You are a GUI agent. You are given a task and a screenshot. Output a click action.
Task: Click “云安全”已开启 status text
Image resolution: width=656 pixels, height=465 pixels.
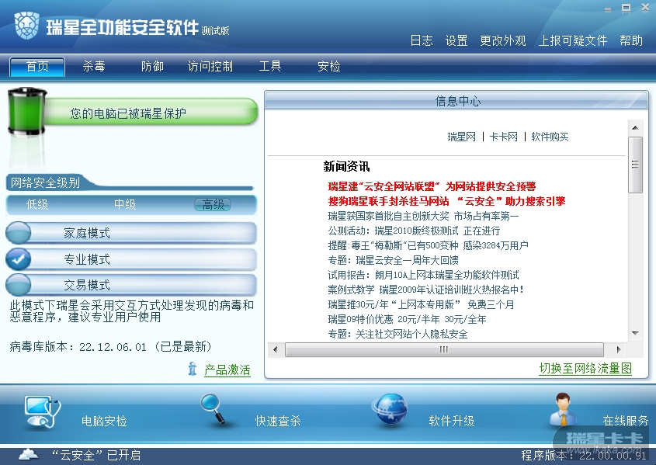pos(96,455)
